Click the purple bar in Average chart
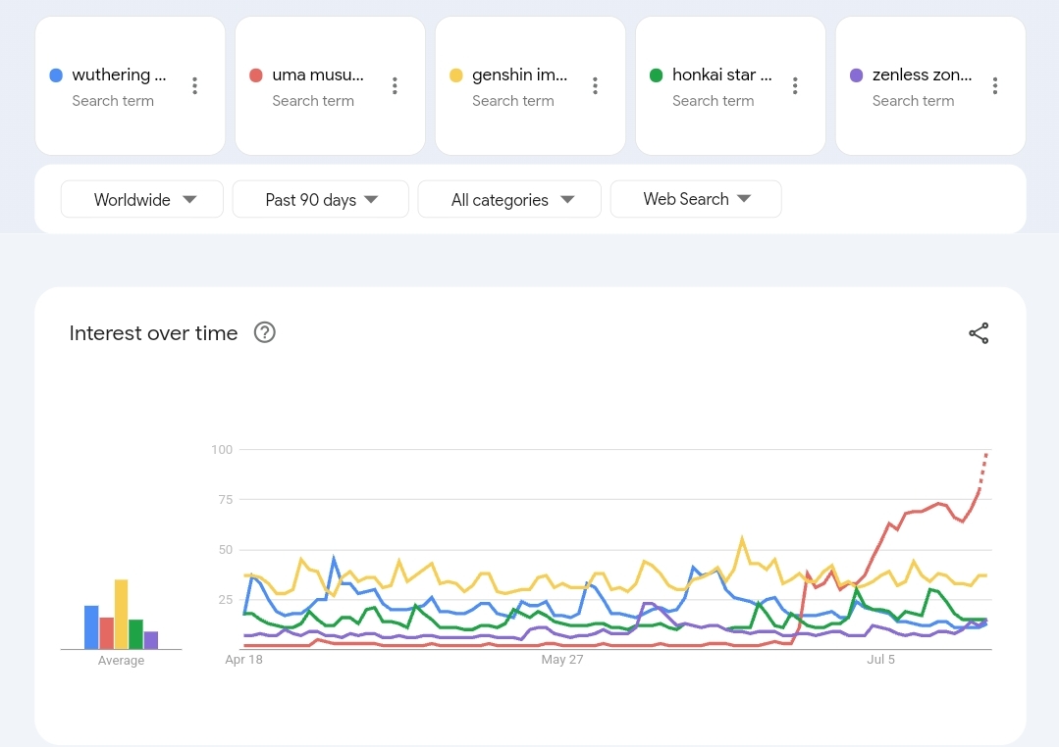The width and height of the screenshot is (1059, 747). pyautogui.click(x=150, y=640)
